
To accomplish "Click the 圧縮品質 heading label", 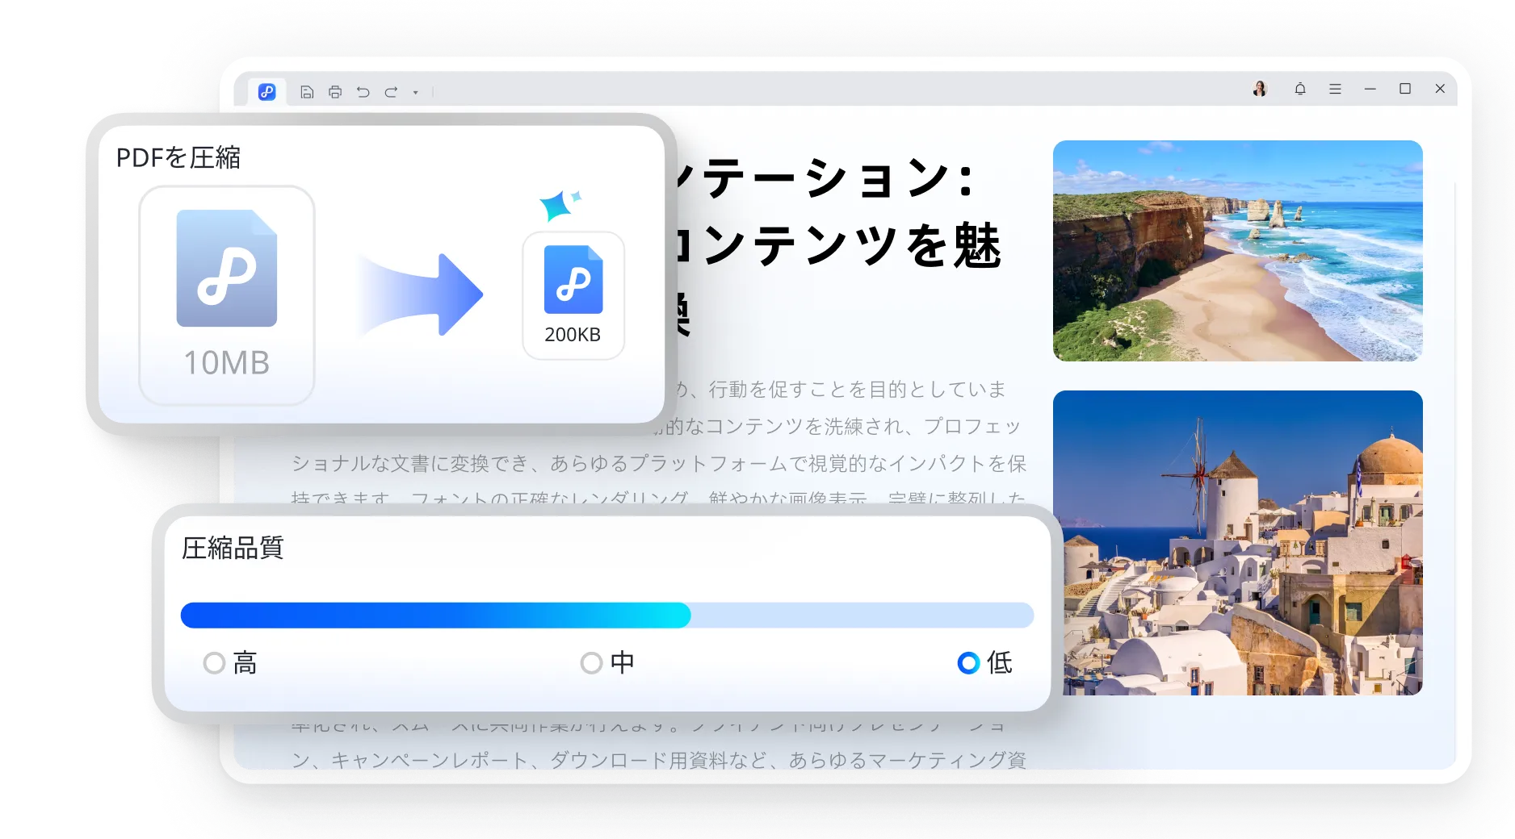I will click(233, 548).
